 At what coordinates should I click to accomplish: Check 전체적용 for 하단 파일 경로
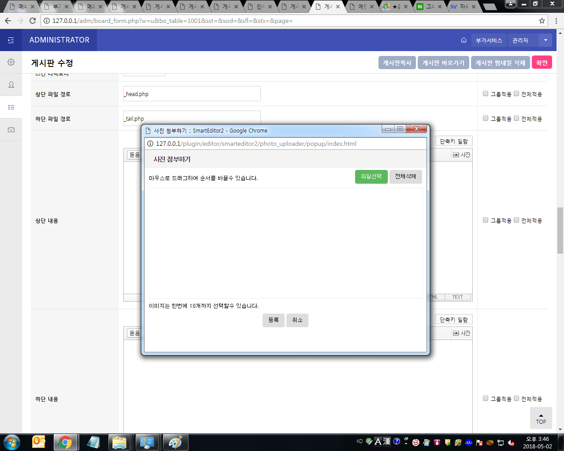tap(516, 118)
